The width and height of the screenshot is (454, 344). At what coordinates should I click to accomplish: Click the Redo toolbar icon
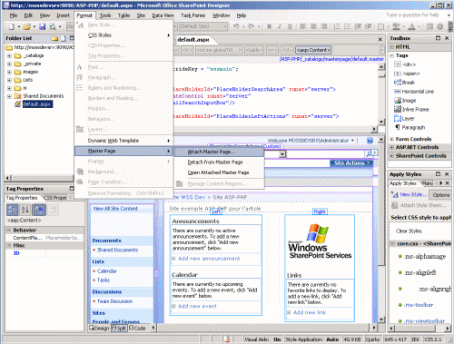point(252,26)
